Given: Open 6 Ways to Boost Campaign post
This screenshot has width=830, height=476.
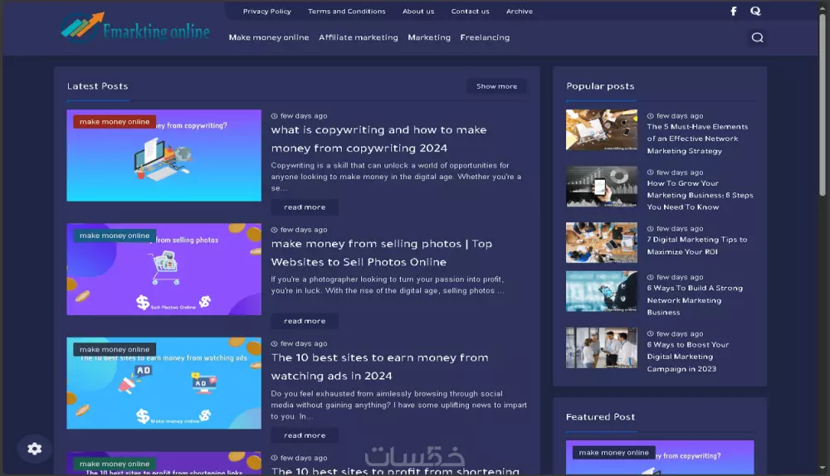Looking at the screenshot, I should [x=687, y=357].
